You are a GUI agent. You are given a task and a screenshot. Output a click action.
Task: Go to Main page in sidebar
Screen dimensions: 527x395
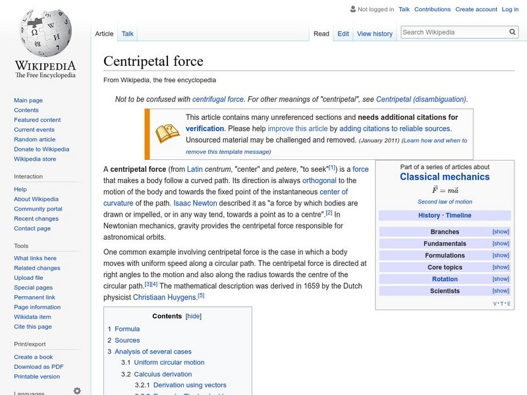point(28,101)
